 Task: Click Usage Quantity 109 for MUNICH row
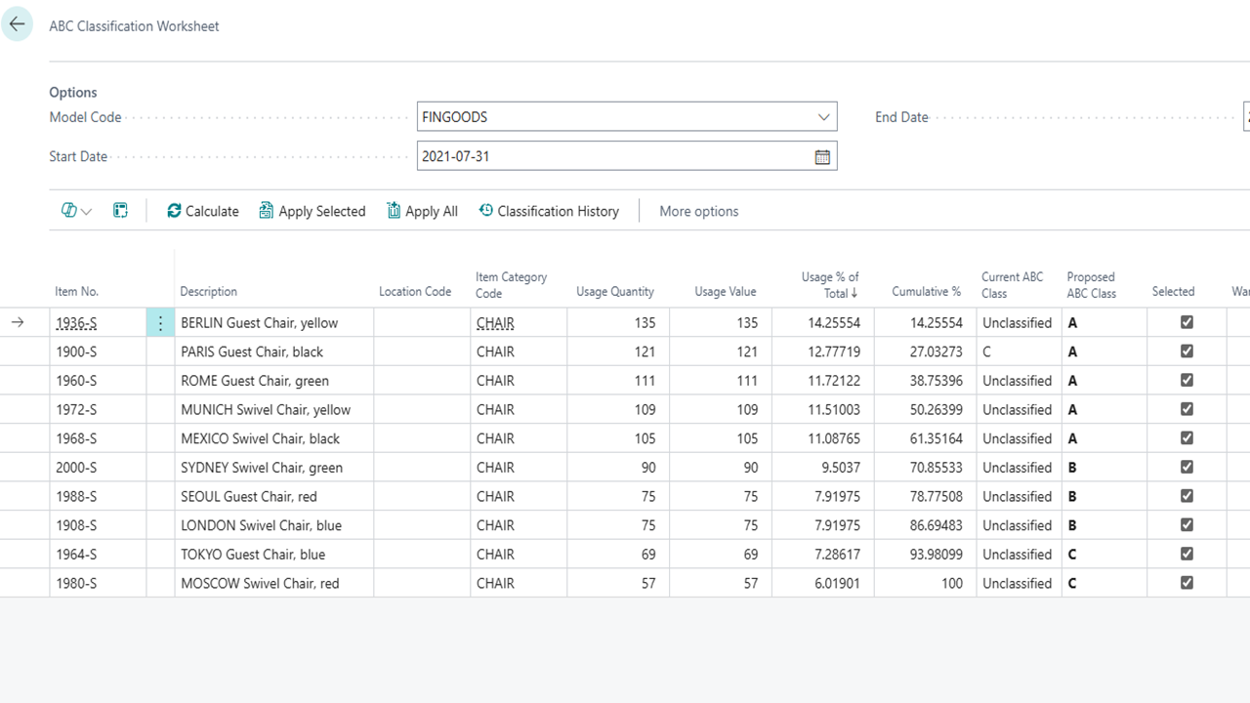point(646,410)
